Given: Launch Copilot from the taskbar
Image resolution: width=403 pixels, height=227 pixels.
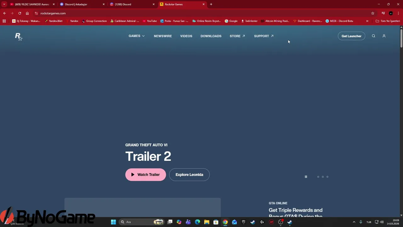Looking at the screenshot, I should (x=179, y=222).
